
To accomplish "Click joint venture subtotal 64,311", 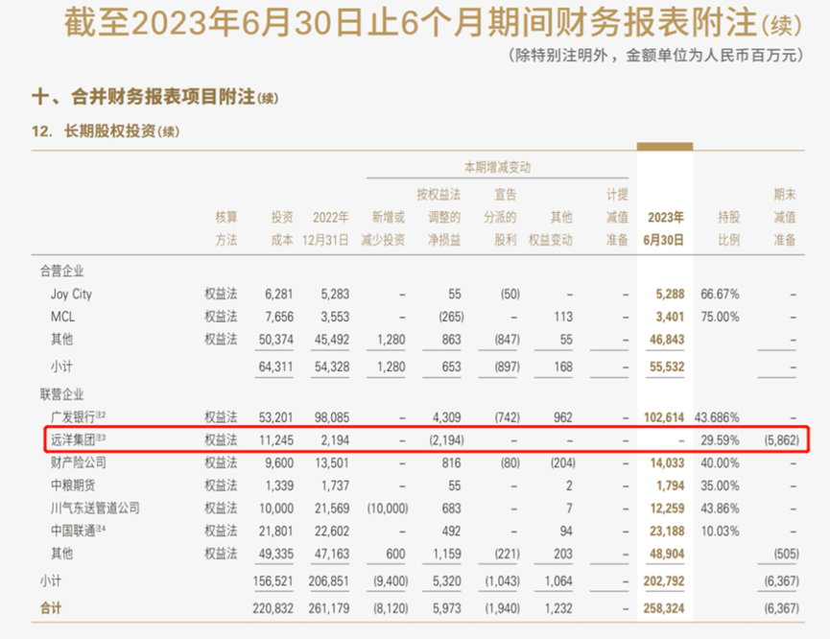I will point(275,367).
